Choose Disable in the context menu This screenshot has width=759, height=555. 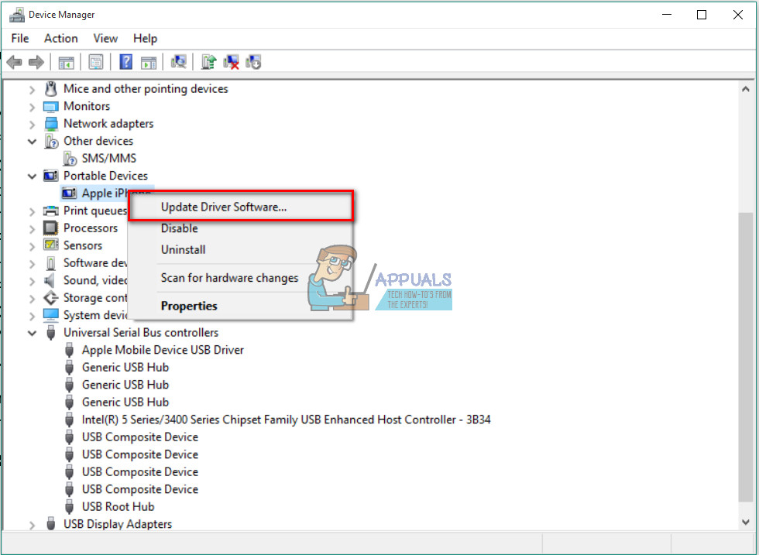241,228
